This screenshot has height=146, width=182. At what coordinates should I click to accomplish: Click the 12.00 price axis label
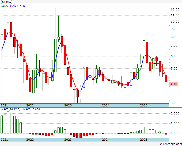tap(175, 9)
